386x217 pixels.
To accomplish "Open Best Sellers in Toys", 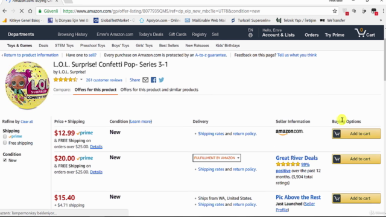I will [x=169, y=46].
